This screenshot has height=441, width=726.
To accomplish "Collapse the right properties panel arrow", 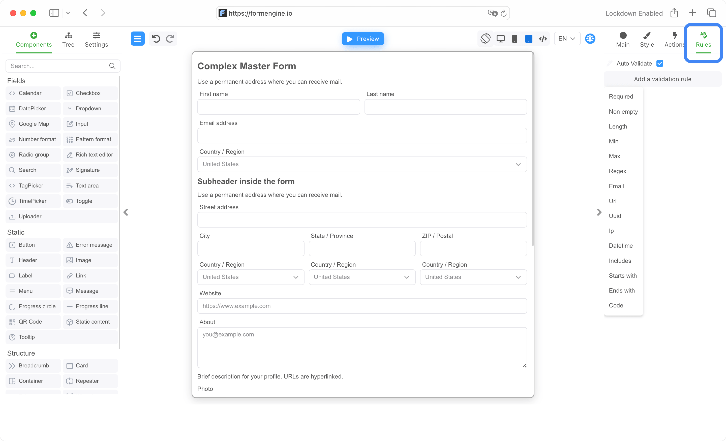I will tap(599, 212).
